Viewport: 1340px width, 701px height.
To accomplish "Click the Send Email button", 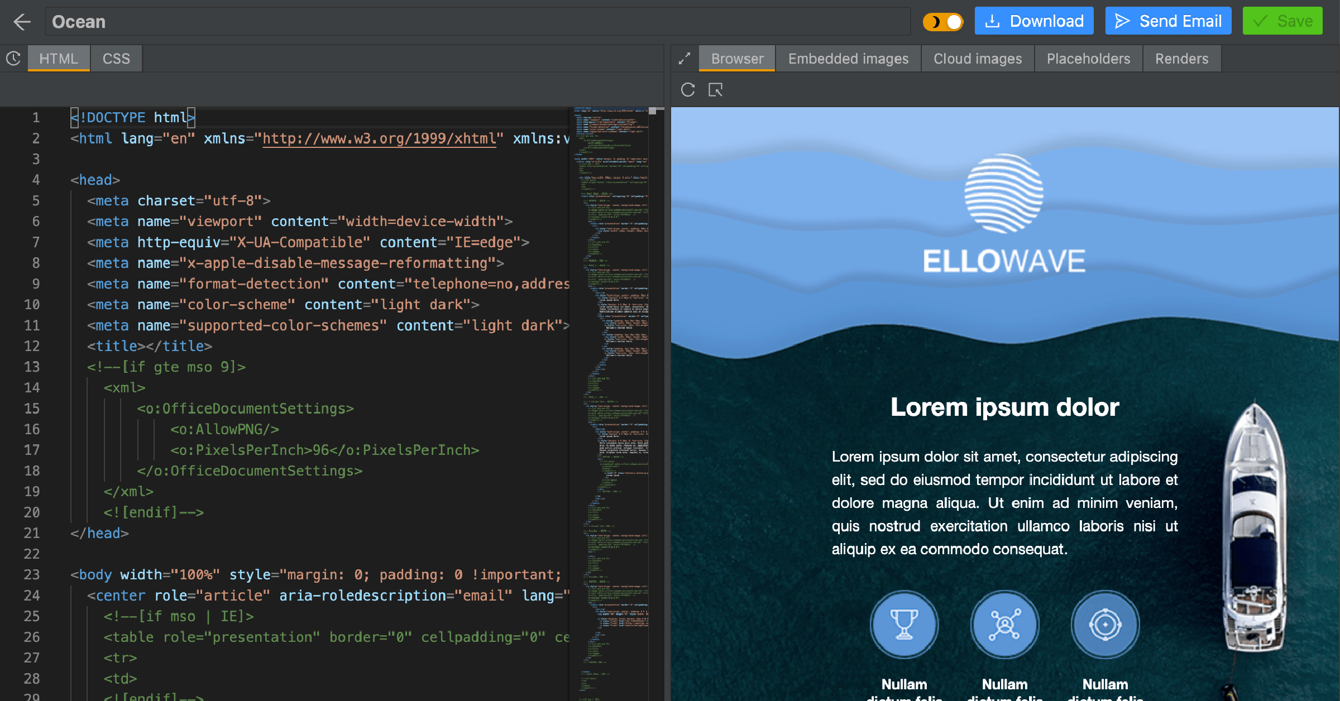I will pos(1170,21).
